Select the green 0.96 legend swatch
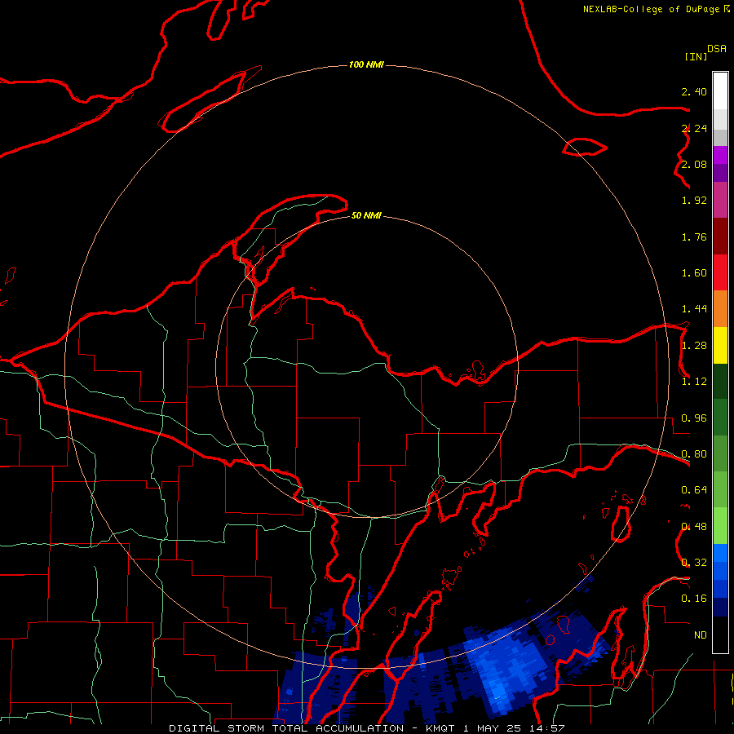Viewport: 734px width, 734px height. point(720,418)
